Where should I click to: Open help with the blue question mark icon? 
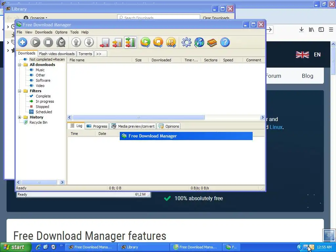point(225,42)
